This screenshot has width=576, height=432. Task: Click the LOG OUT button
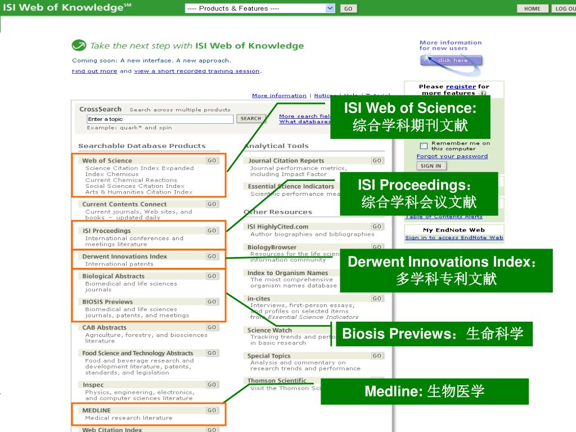point(564,9)
